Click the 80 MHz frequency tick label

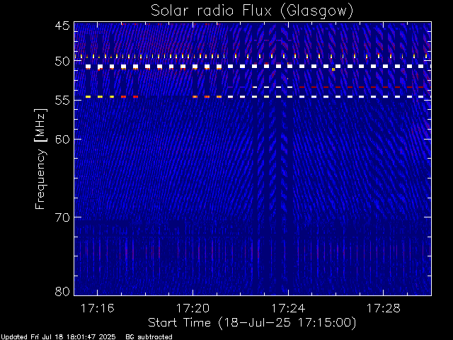pyautogui.click(x=62, y=291)
